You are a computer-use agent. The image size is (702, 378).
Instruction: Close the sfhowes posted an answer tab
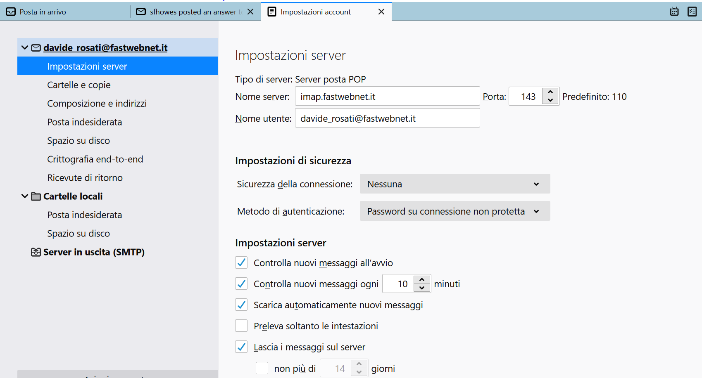click(250, 12)
